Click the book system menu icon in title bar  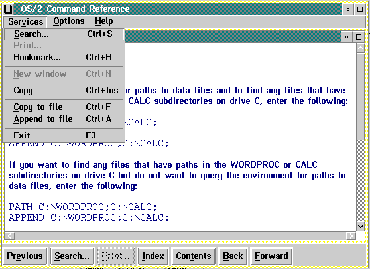pos(8,9)
